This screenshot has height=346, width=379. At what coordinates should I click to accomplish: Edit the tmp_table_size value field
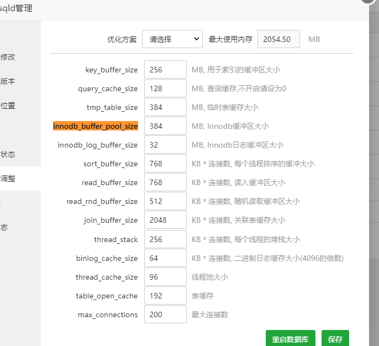click(165, 107)
